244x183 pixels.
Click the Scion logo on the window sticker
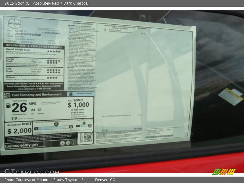coord(14,24)
